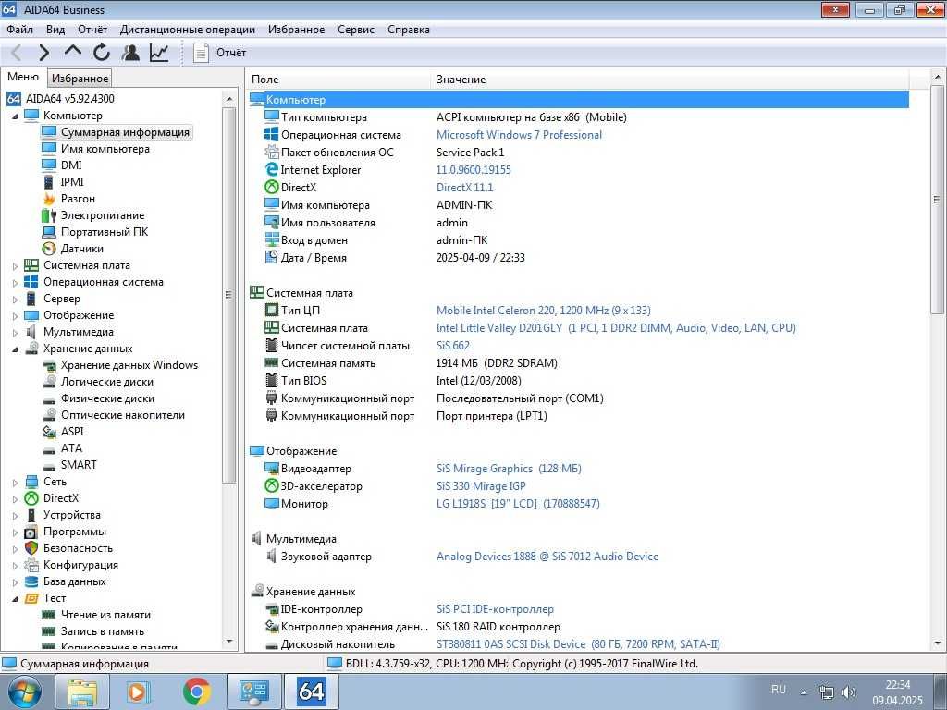Select Имя компьютера in the tree
947x710 pixels.
point(105,149)
